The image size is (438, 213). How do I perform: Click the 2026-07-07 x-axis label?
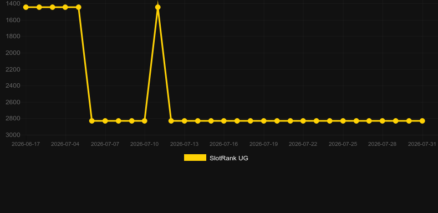[105, 144]
